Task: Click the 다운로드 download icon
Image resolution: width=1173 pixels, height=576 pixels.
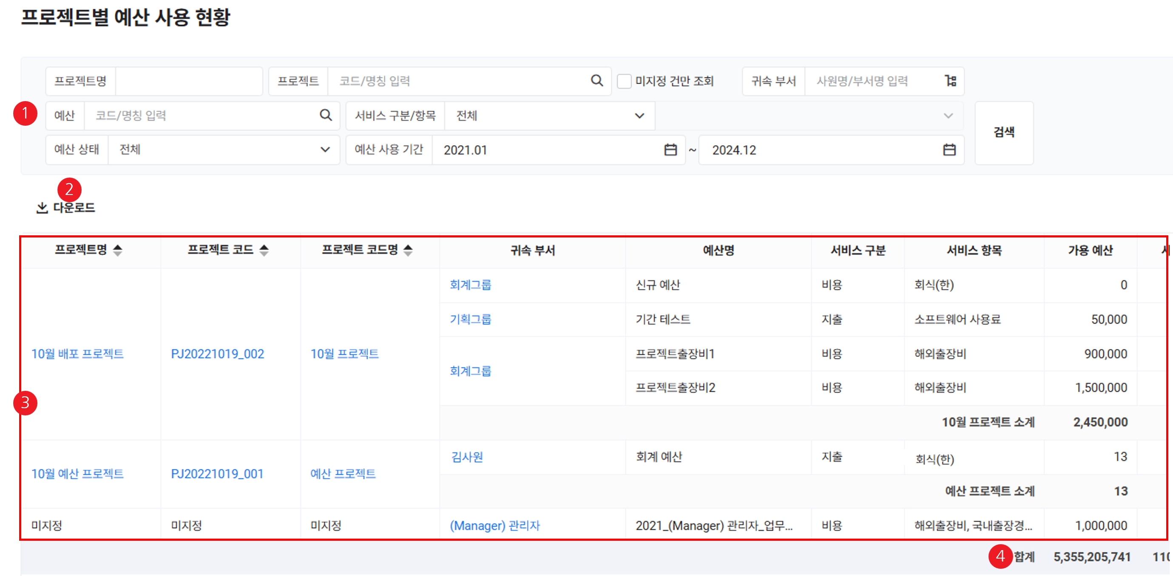Action: pyautogui.click(x=42, y=208)
